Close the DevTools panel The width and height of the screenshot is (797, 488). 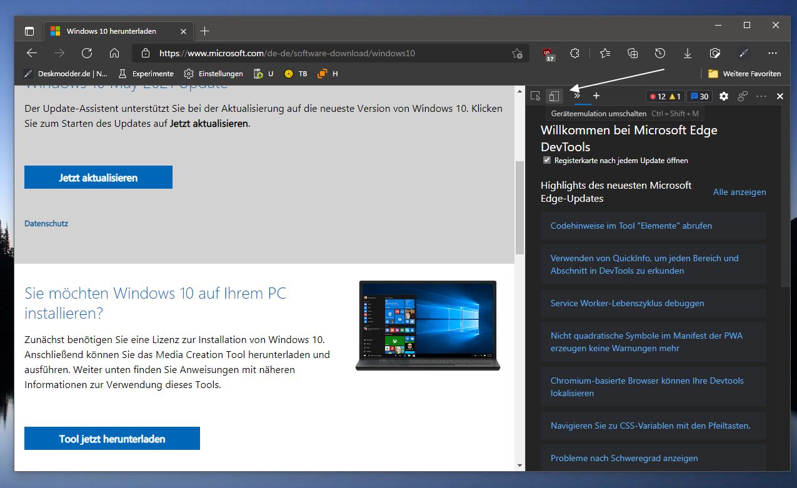[x=780, y=96]
